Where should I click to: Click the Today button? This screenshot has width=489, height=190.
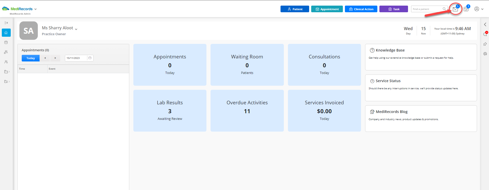(x=31, y=58)
